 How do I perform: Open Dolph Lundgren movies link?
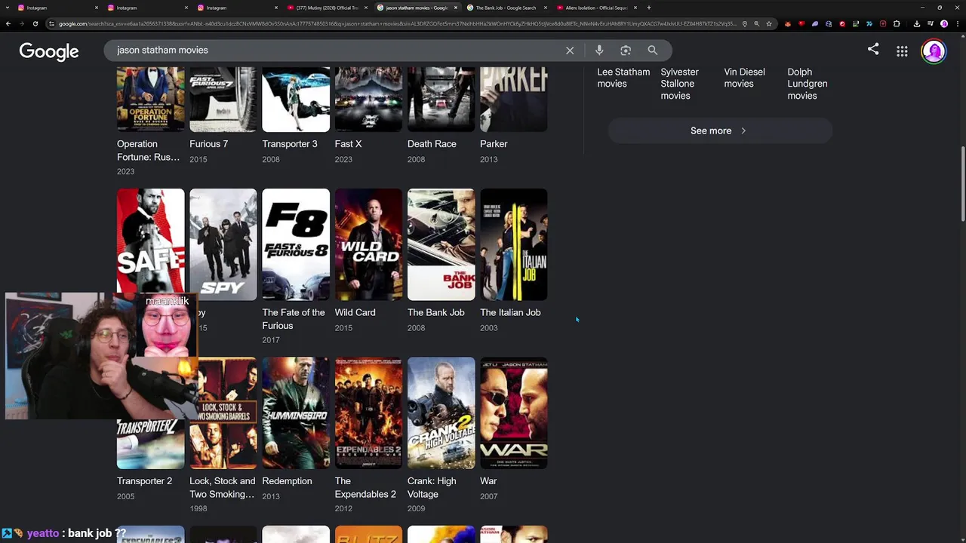(808, 84)
